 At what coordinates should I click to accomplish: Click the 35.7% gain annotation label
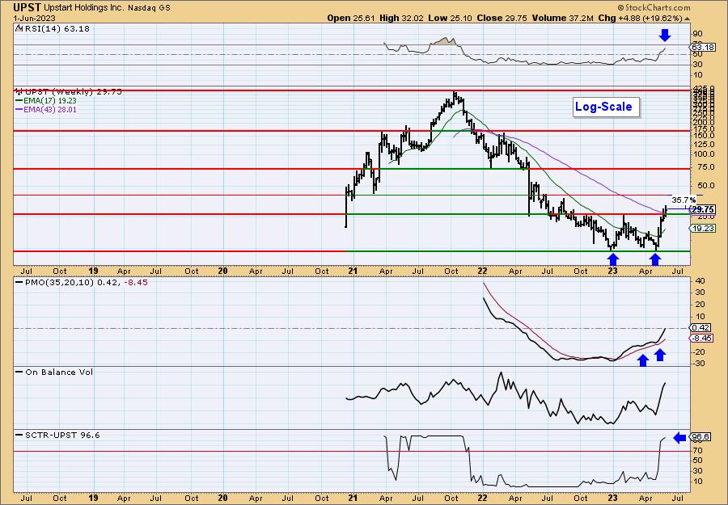coord(683,200)
